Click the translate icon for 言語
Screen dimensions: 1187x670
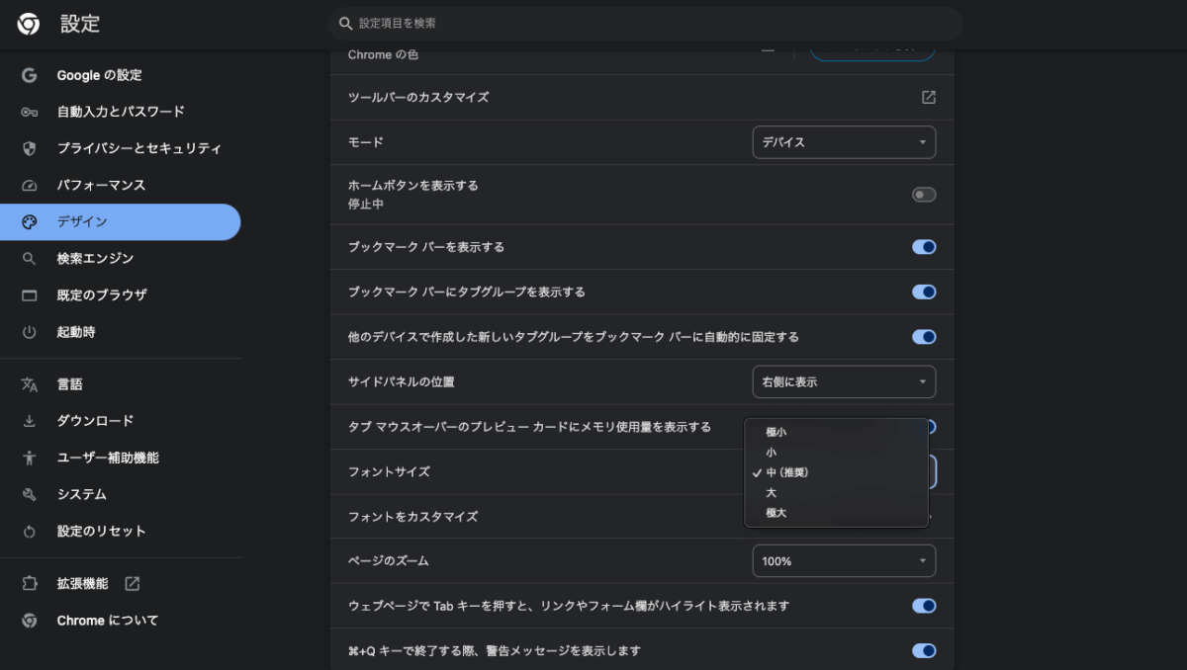pyautogui.click(x=29, y=384)
